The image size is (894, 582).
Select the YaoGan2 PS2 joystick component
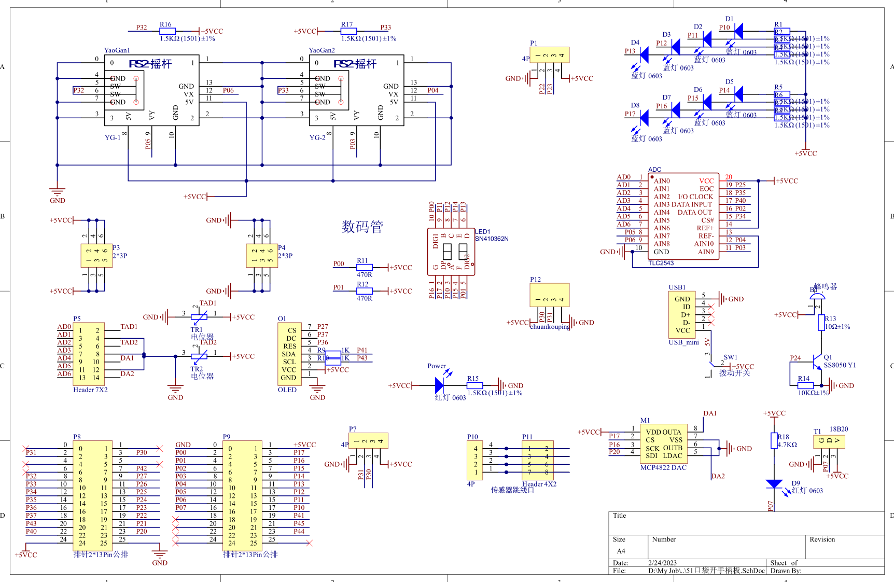point(356,90)
